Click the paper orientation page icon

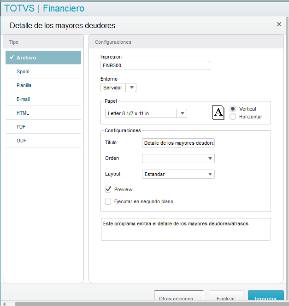pyautogui.click(x=218, y=112)
